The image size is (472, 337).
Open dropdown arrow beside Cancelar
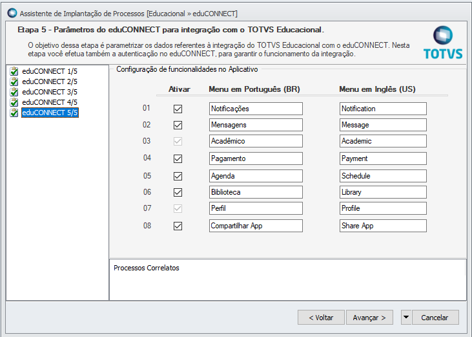(x=405, y=317)
